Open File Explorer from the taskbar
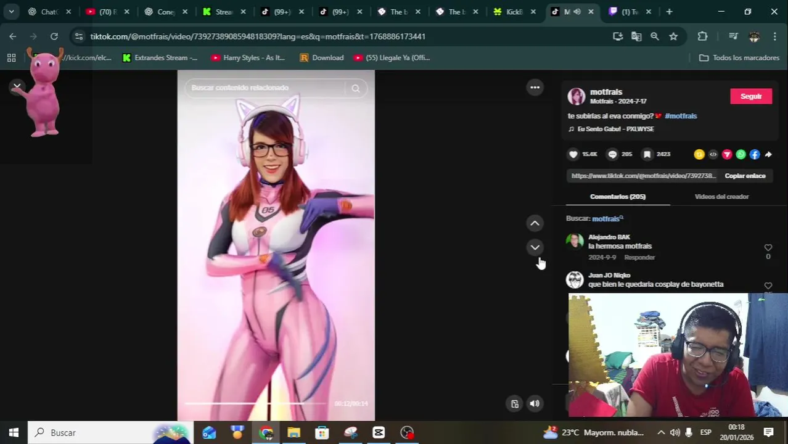 [x=293, y=433]
